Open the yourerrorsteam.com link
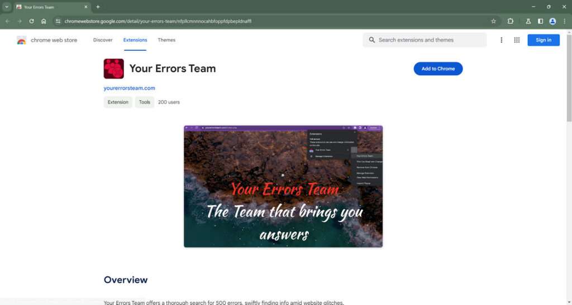 pyautogui.click(x=129, y=88)
